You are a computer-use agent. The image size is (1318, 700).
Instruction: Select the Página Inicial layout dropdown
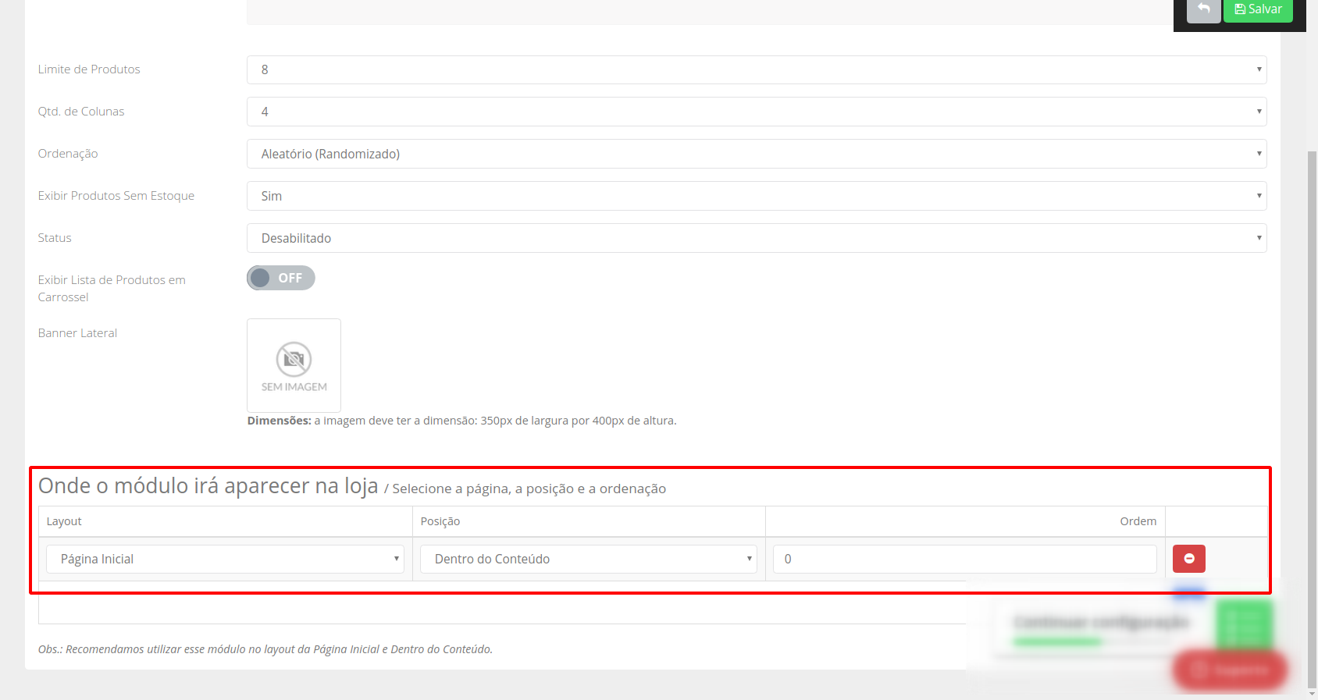(x=225, y=559)
